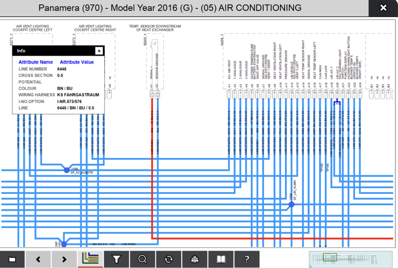The height and width of the screenshot is (268, 398).
Task: Open the magnifier search tool
Action: [142, 259]
